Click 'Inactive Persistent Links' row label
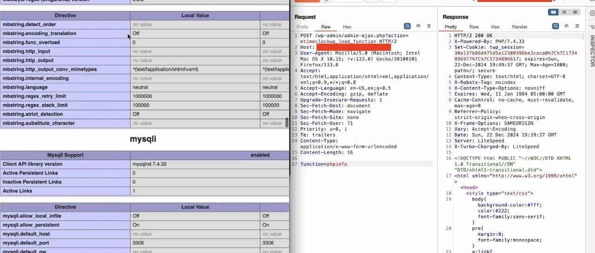The height and width of the screenshot is (253, 595). 65,182
